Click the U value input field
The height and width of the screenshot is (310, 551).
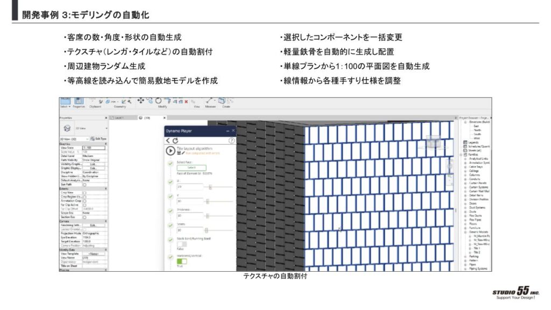[x=190, y=187]
